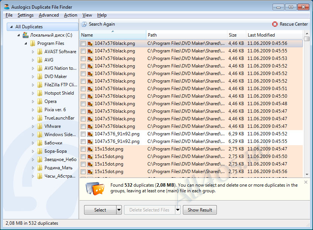This screenshot has height=230, width=313.
Task: Click the local disk (C:) drive icon
Action: tap(26, 35)
